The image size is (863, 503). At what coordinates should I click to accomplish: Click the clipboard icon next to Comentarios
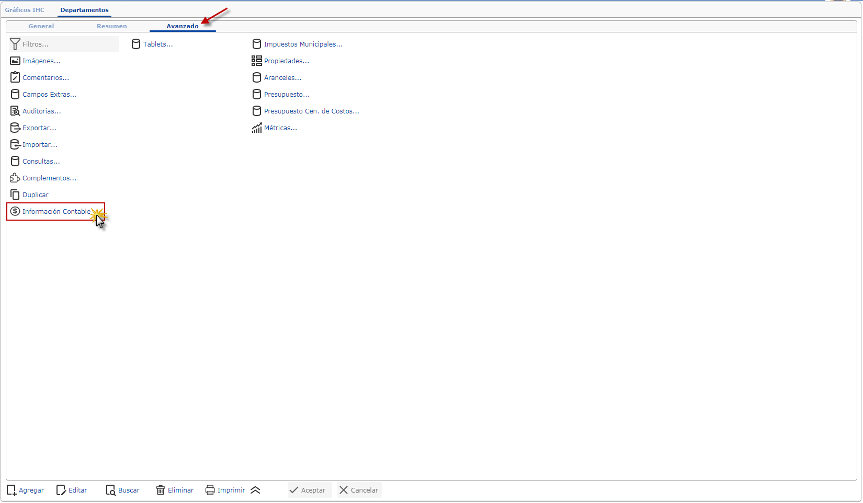(15, 77)
